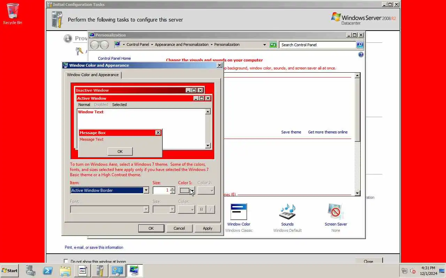Expand the Item dropdown showing Active Window Border
The height and width of the screenshot is (278, 446).
coord(146,190)
